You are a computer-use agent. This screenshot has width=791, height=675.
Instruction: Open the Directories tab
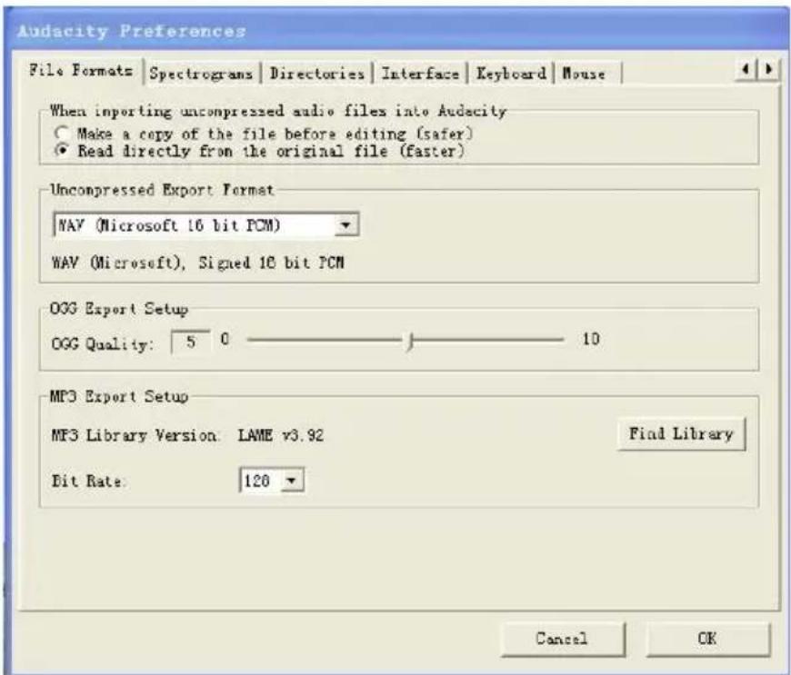click(x=316, y=74)
